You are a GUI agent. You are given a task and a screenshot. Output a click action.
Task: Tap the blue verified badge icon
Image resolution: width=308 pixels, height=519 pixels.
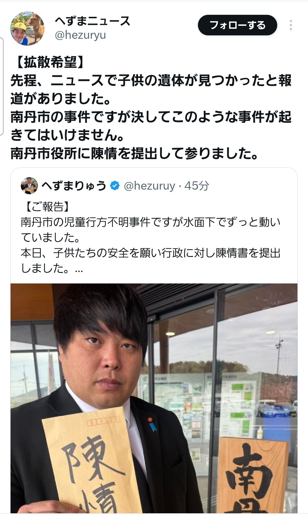tap(115, 186)
